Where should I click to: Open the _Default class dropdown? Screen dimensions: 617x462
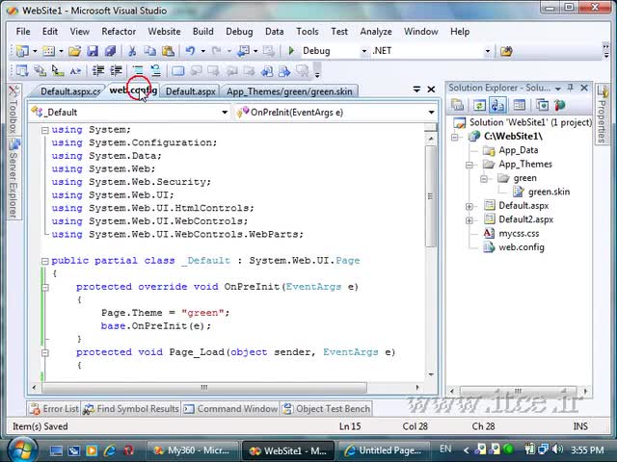225,113
